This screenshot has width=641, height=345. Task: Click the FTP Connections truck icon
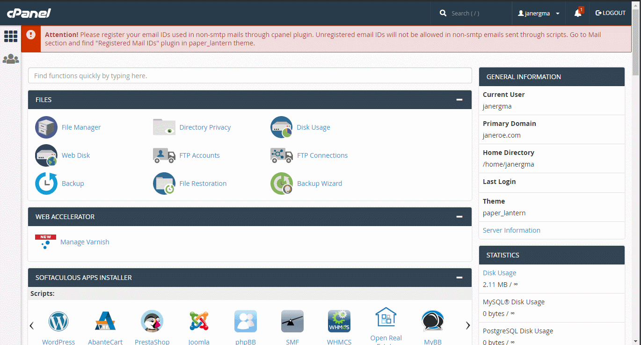pos(282,155)
